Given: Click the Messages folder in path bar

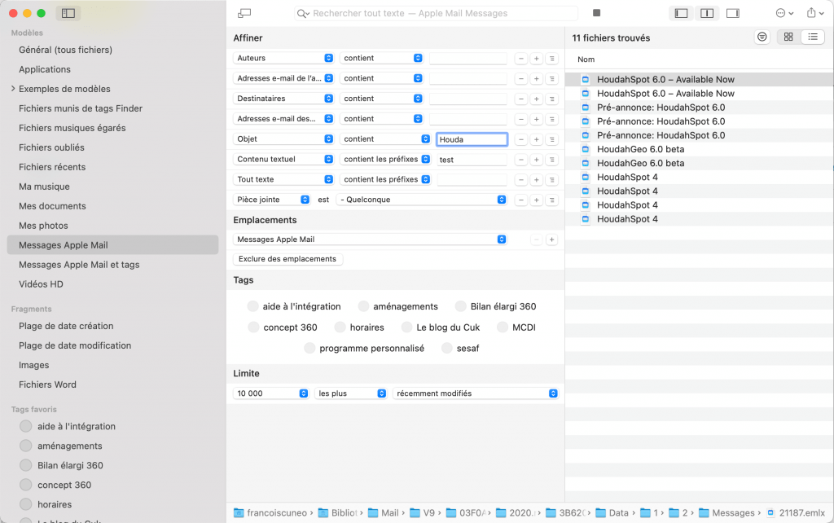Looking at the screenshot, I should (729, 513).
